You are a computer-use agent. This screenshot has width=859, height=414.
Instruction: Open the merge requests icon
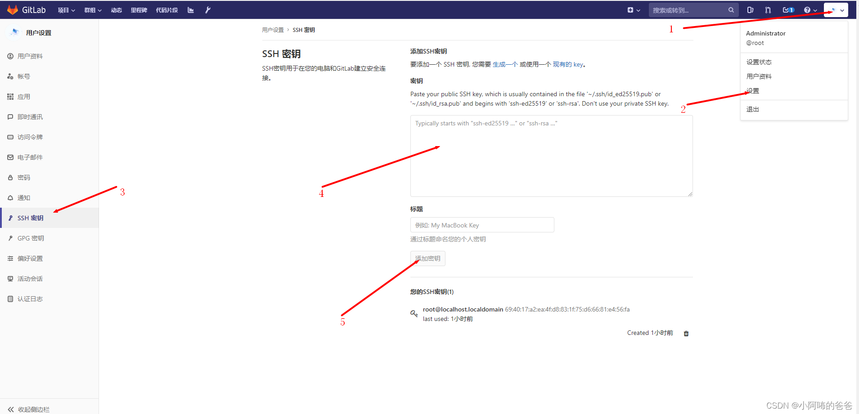click(768, 10)
